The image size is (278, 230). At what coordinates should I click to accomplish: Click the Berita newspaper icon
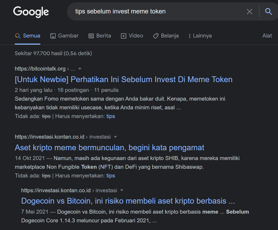tap(91, 36)
